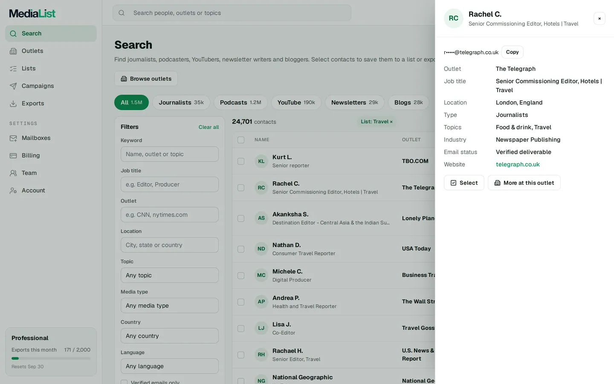This screenshot has width=614, height=384.
Task: Open Billing card icon
Action: coord(13,155)
